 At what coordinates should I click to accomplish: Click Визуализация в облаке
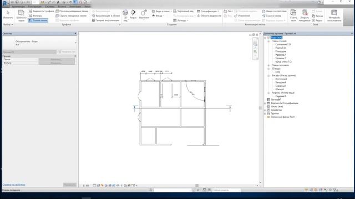[106, 16]
